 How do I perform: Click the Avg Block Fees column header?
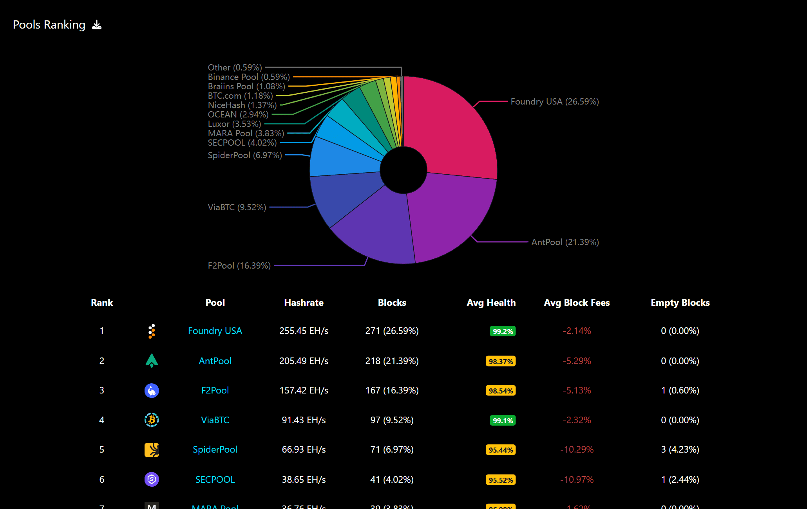(577, 303)
